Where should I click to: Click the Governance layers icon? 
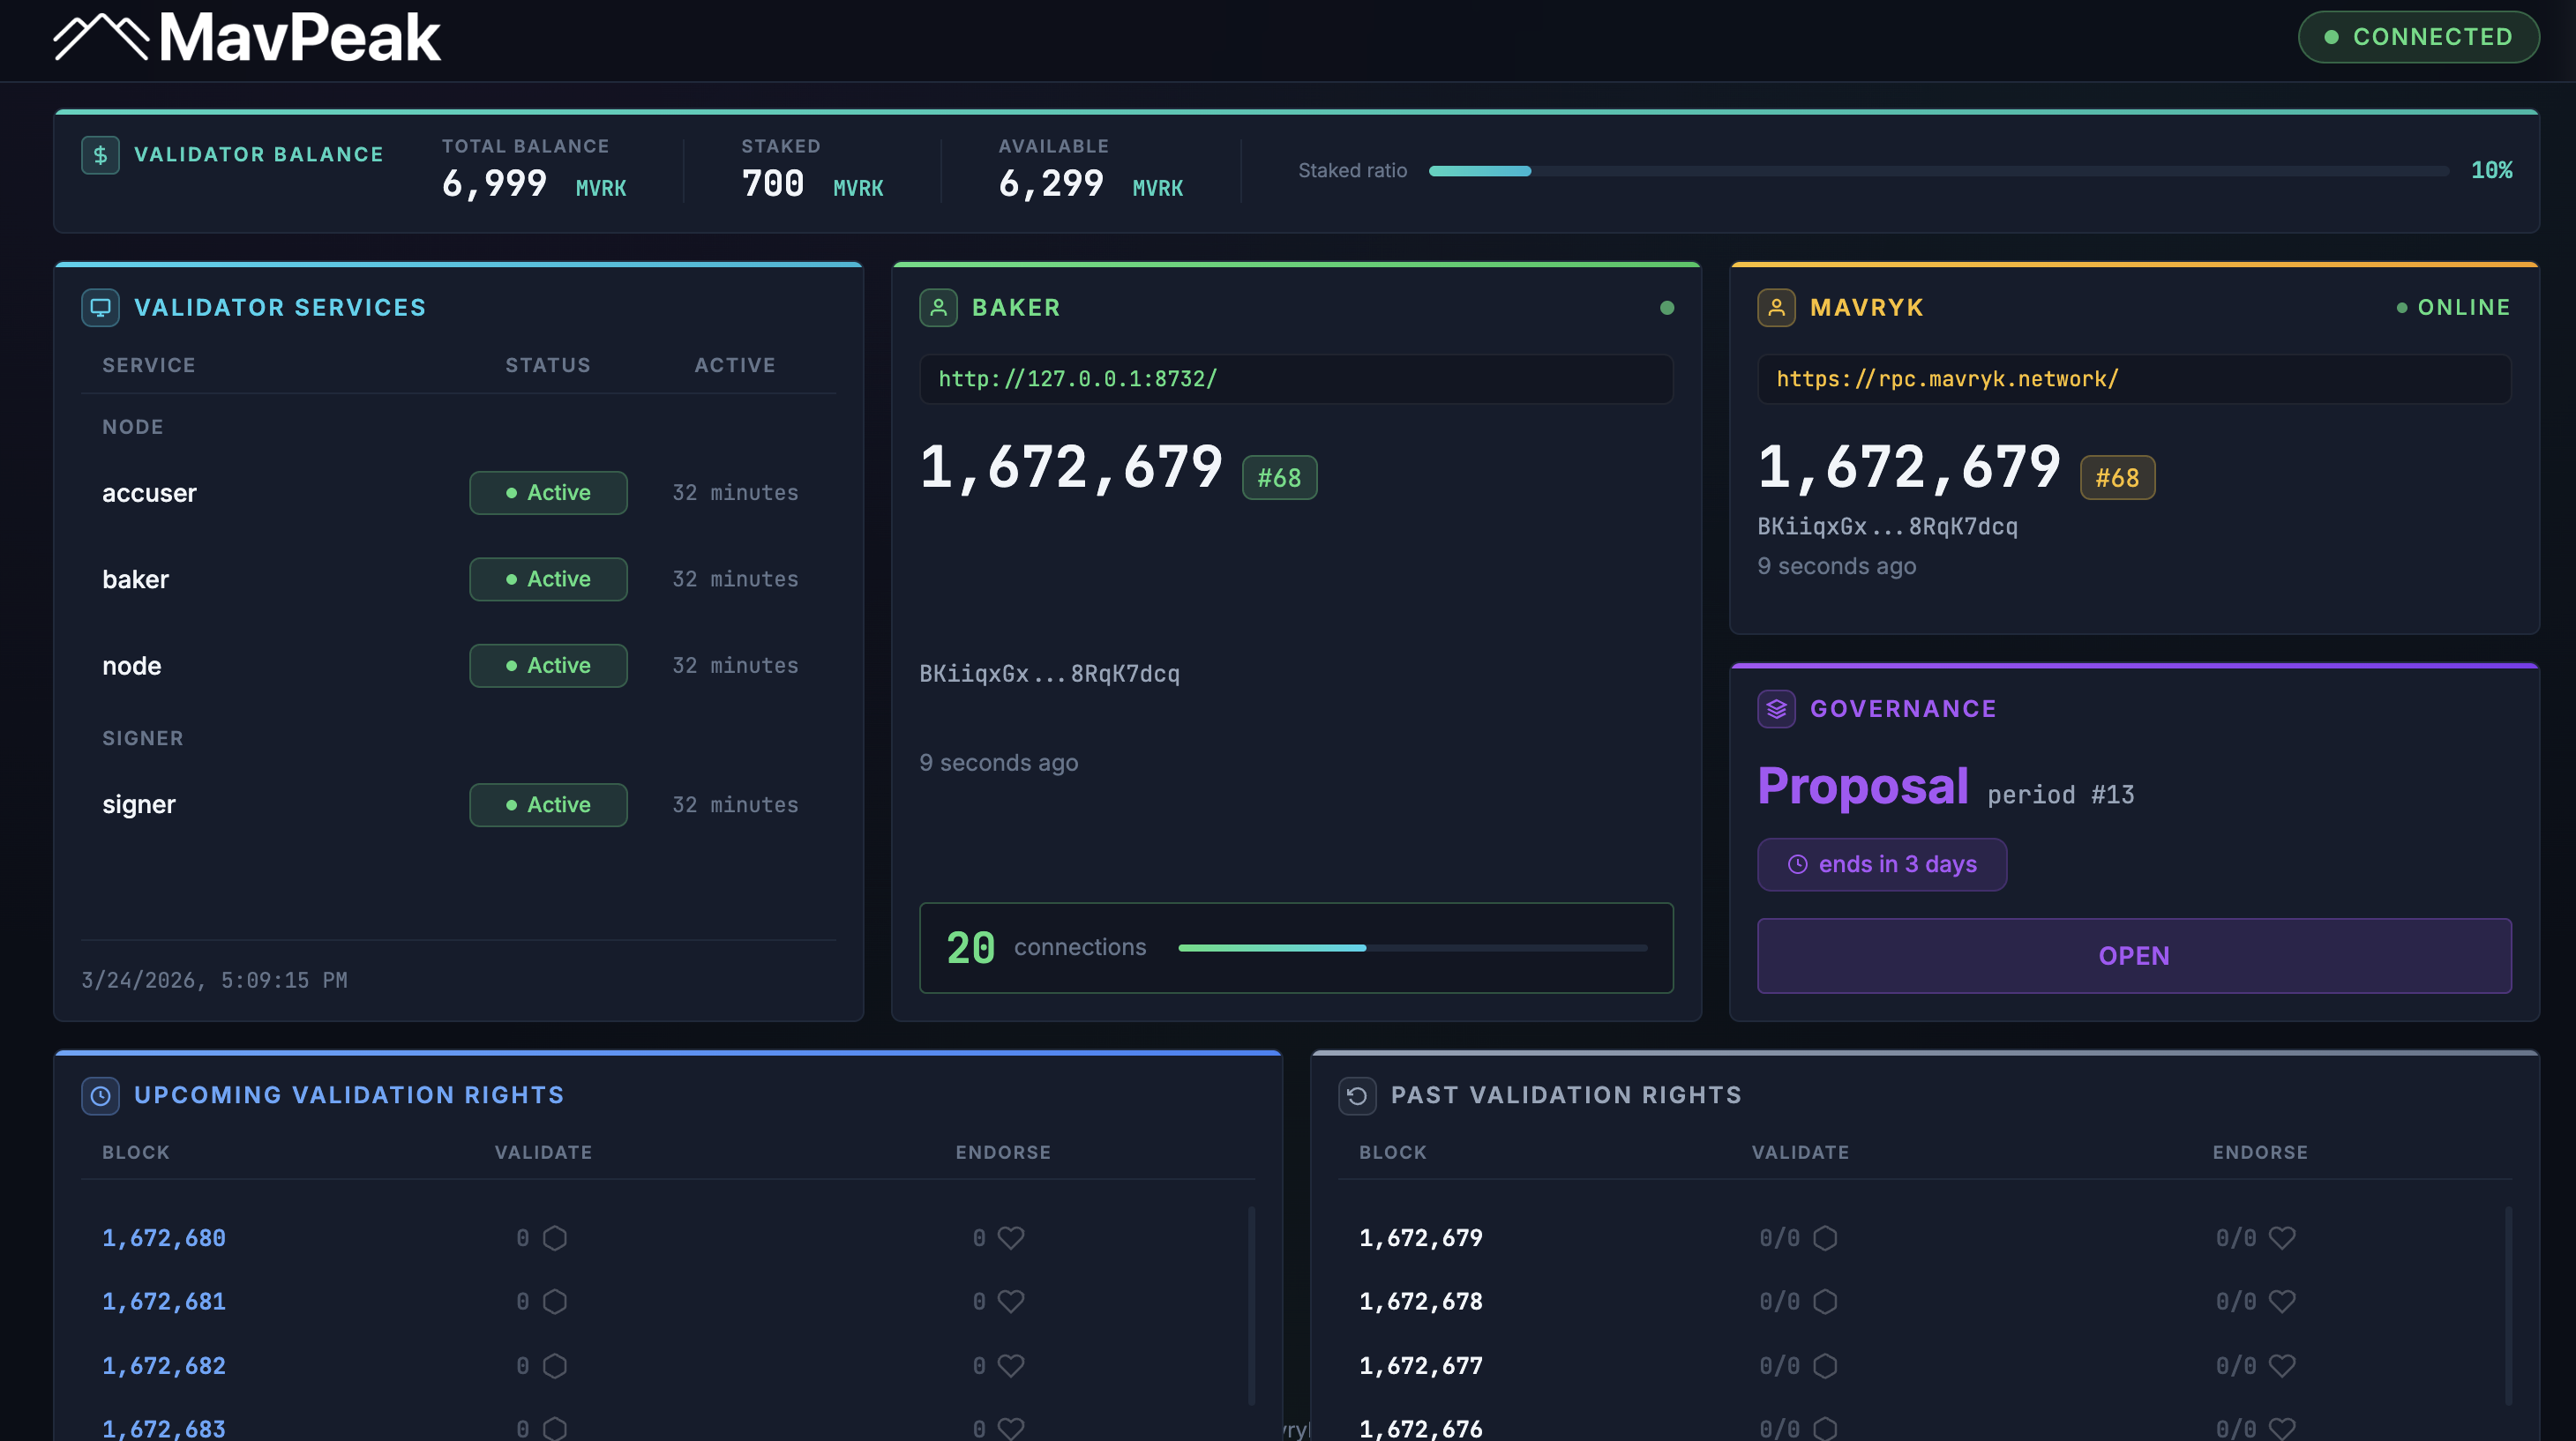click(1776, 708)
